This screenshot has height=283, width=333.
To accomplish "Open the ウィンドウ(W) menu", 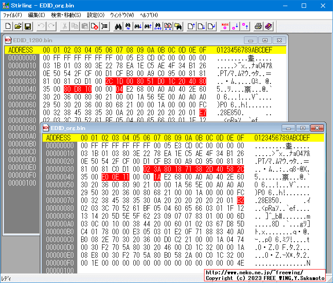I will tap(122, 15).
